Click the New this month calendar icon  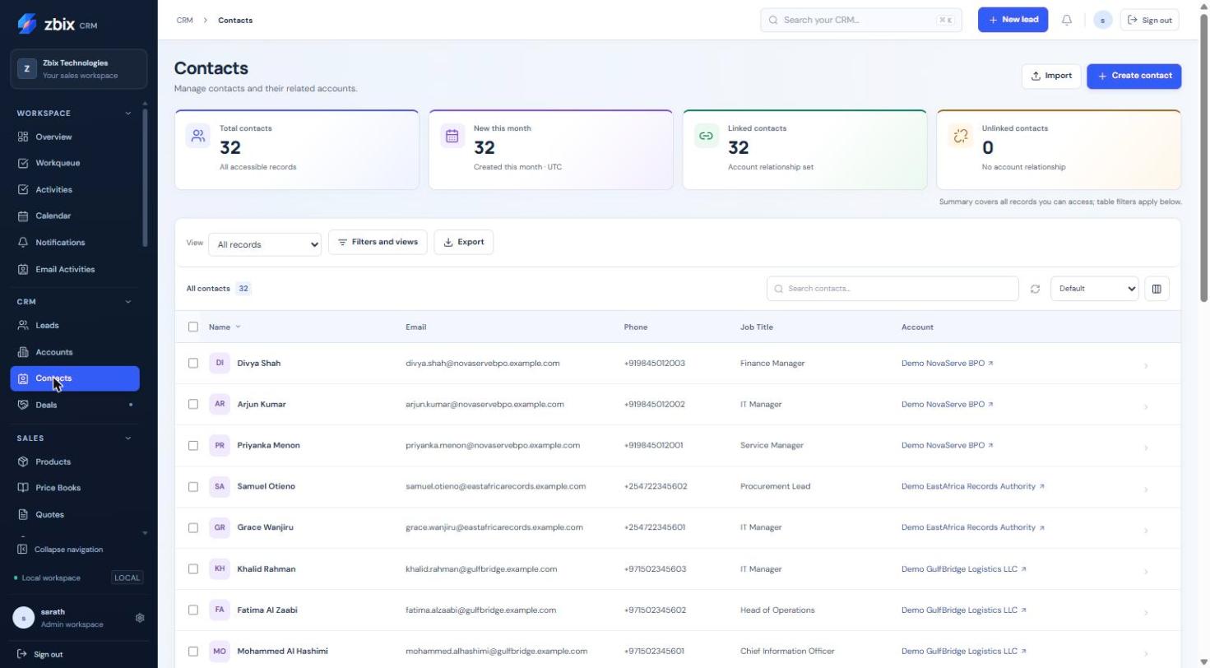click(452, 137)
